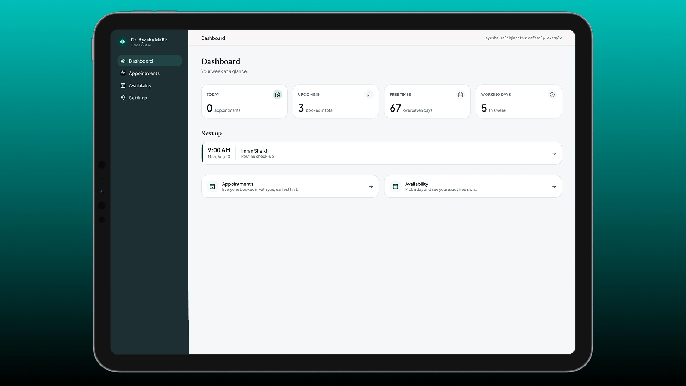Click 'booked in total' label
This screenshot has height=386, width=686.
coord(319,110)
